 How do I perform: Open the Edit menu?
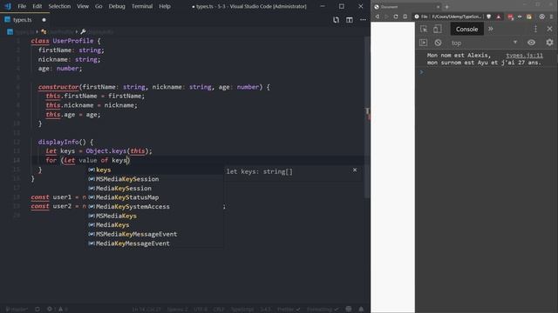pos(37,6)
